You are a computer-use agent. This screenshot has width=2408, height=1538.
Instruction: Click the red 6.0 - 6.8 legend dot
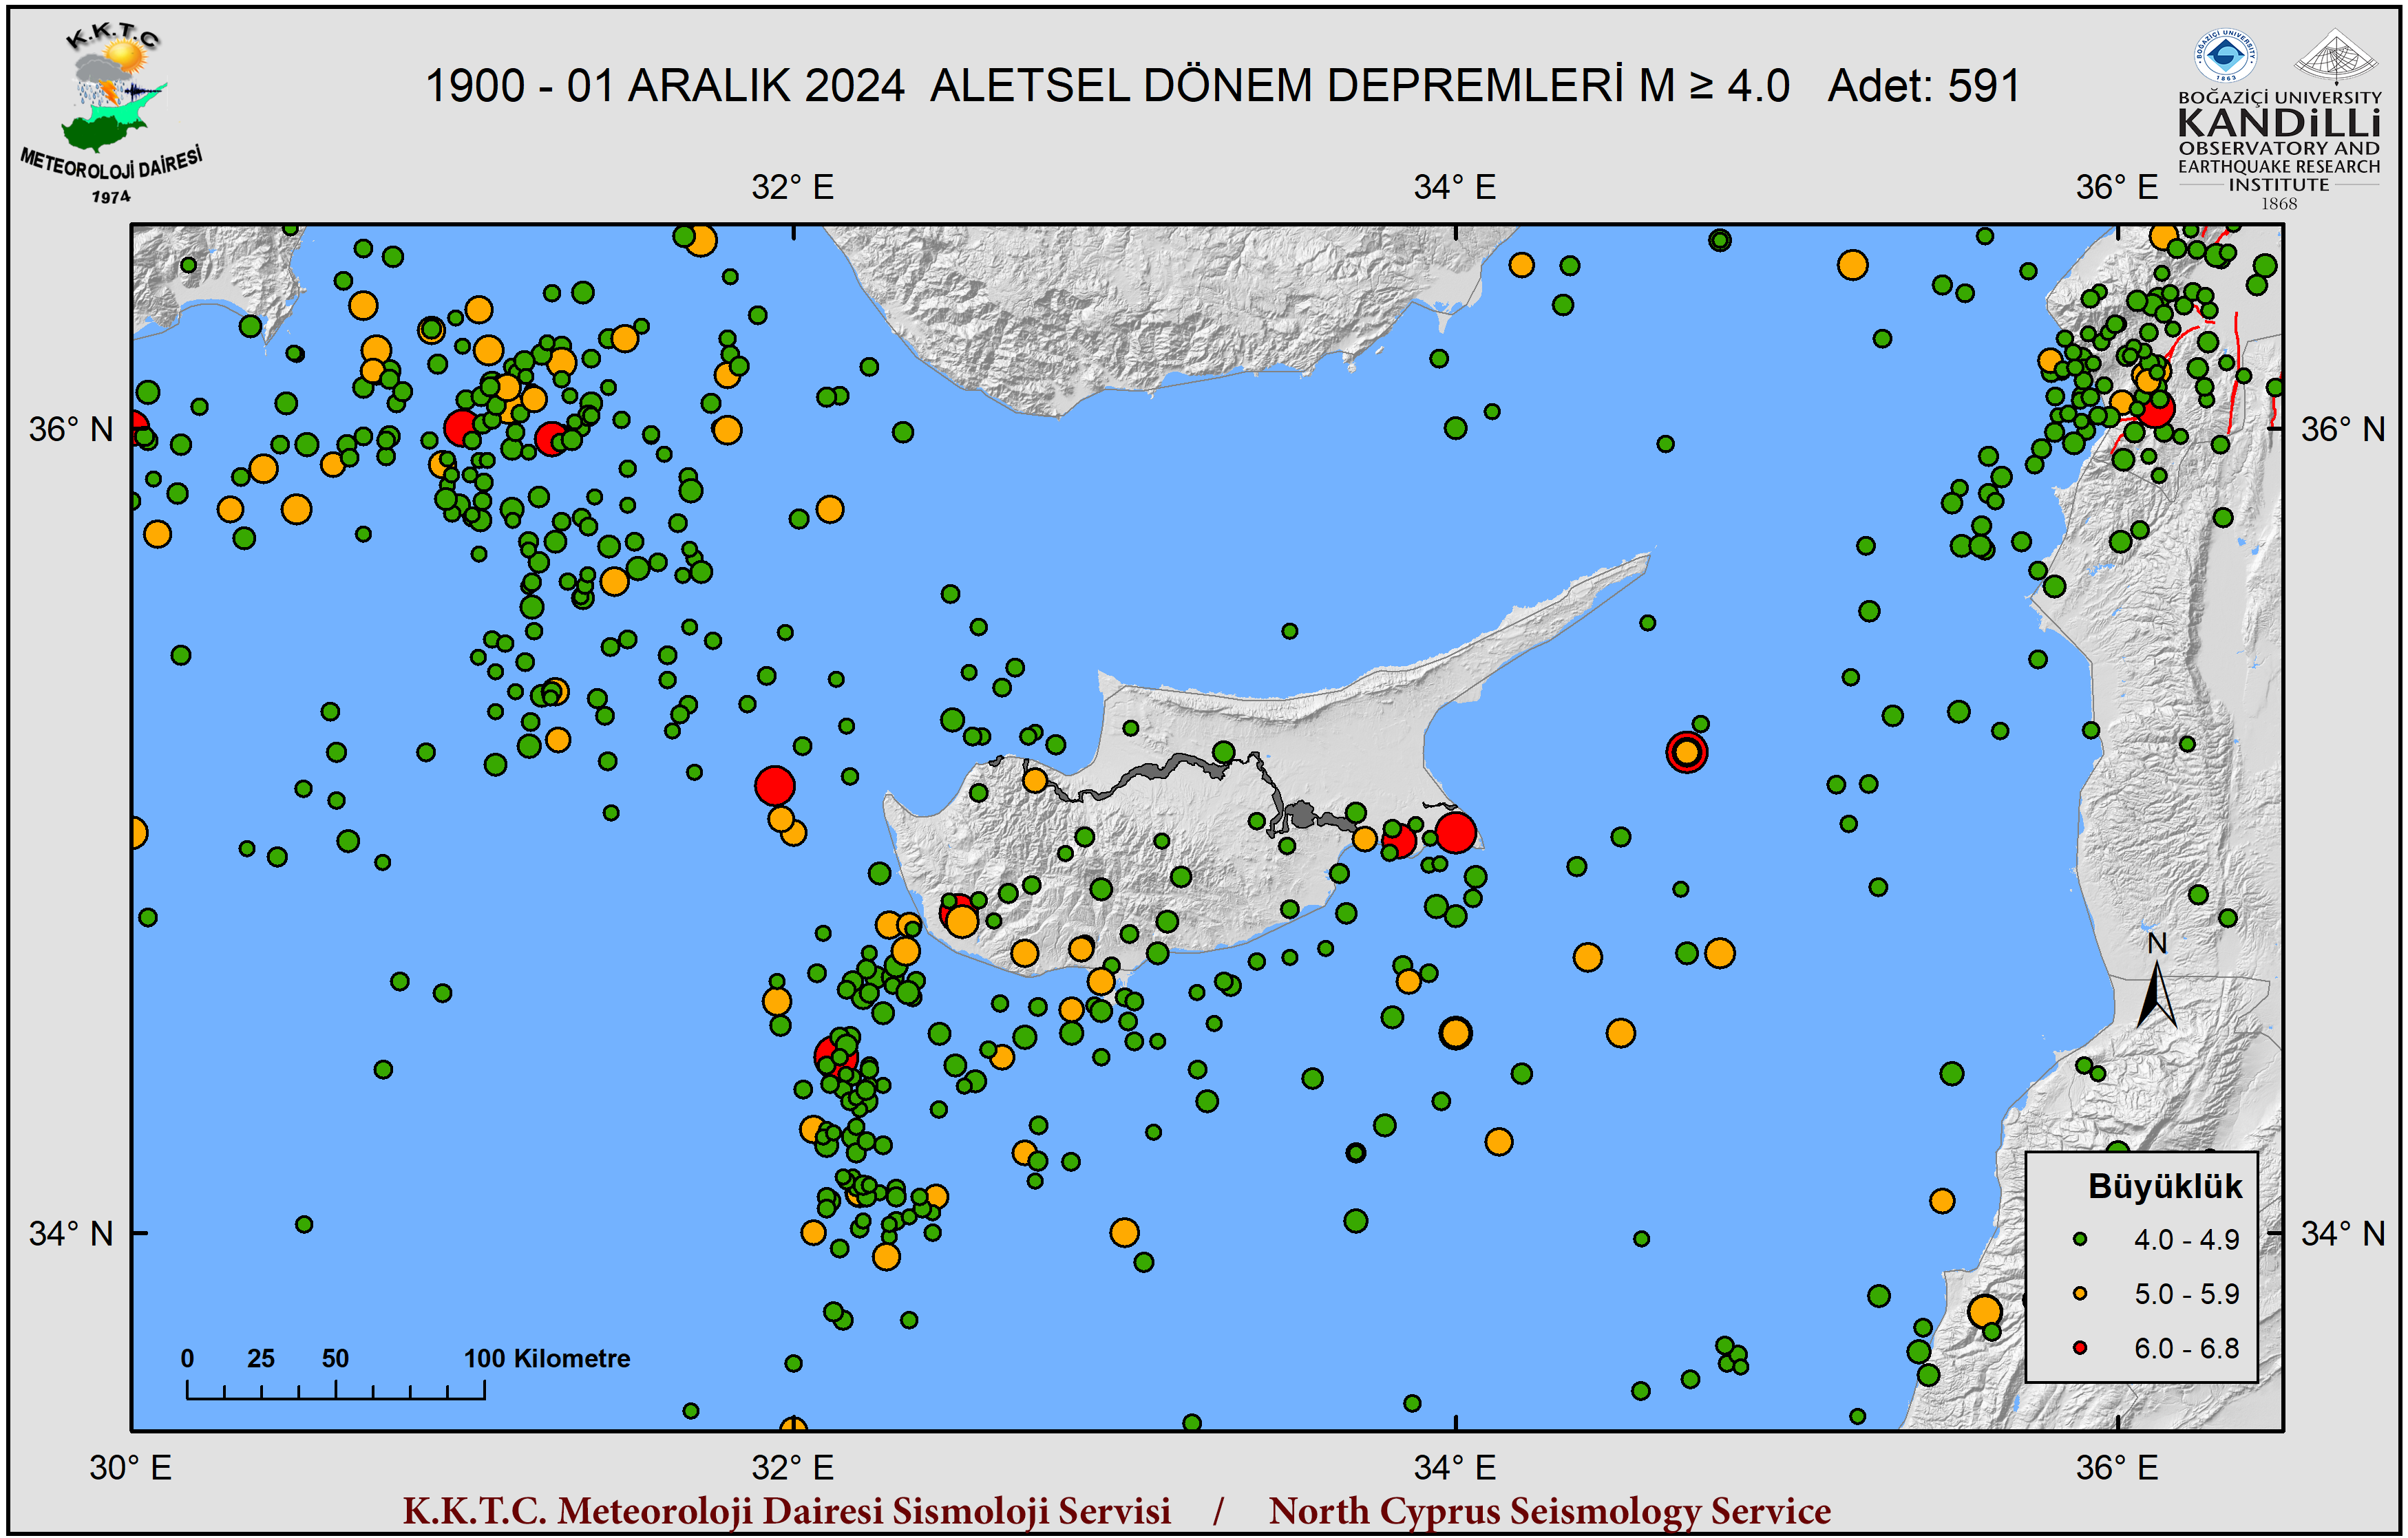(2080, 1348)
